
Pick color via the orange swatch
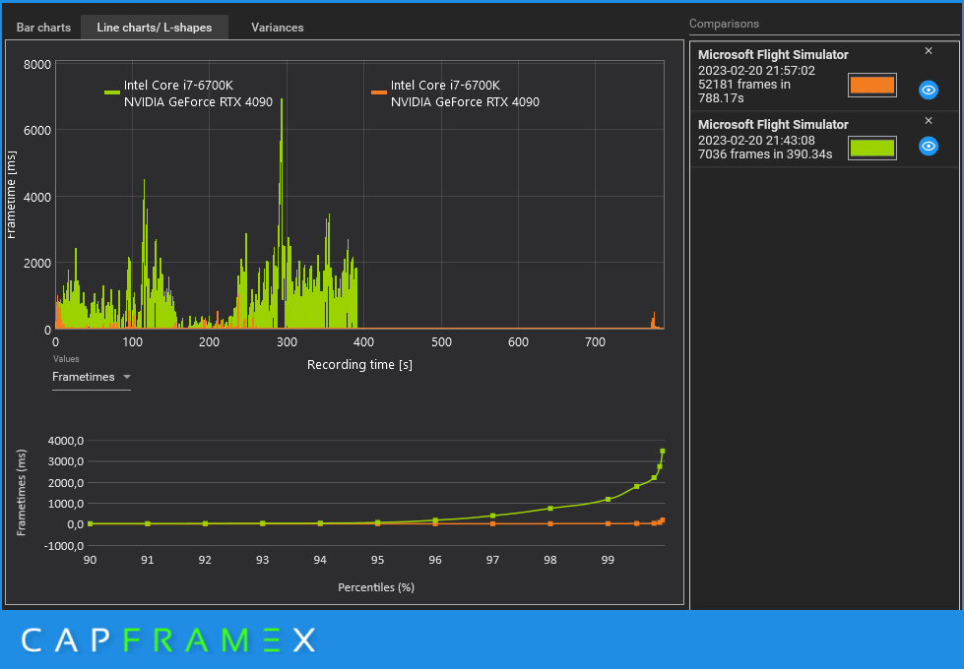click(x=871, y=86)
